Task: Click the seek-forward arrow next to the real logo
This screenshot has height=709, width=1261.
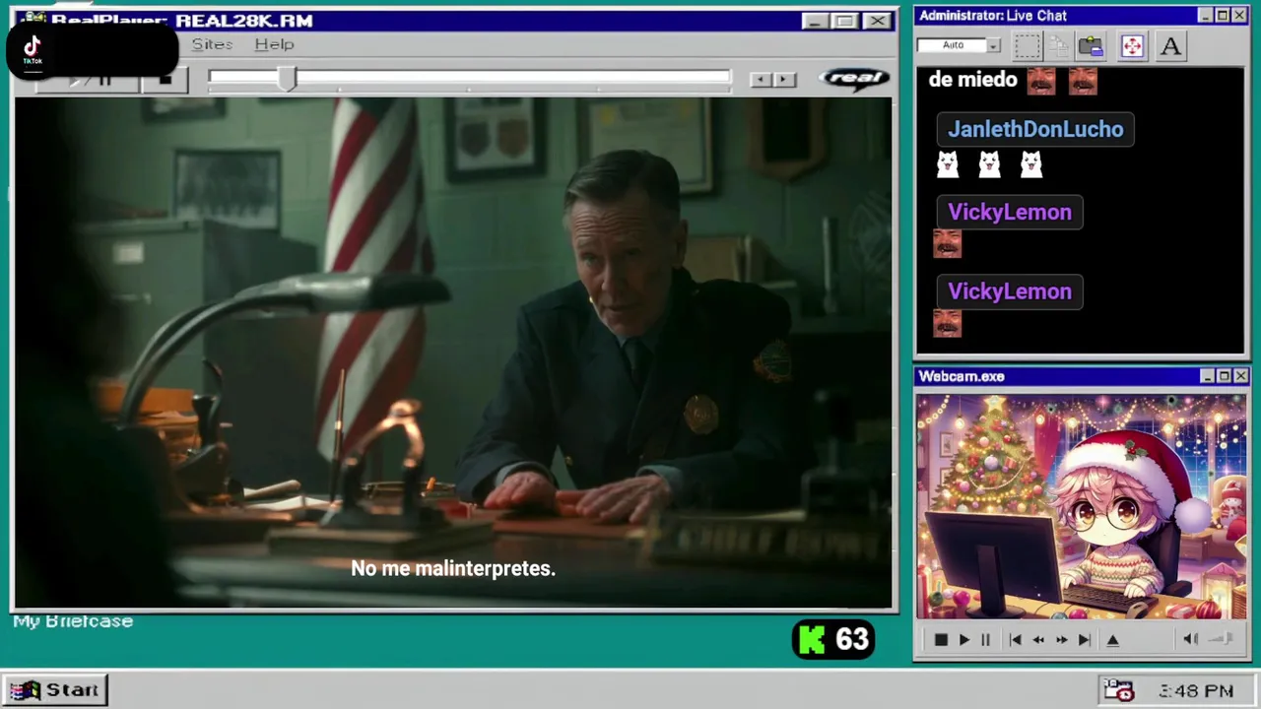Action: coord(784,80)
